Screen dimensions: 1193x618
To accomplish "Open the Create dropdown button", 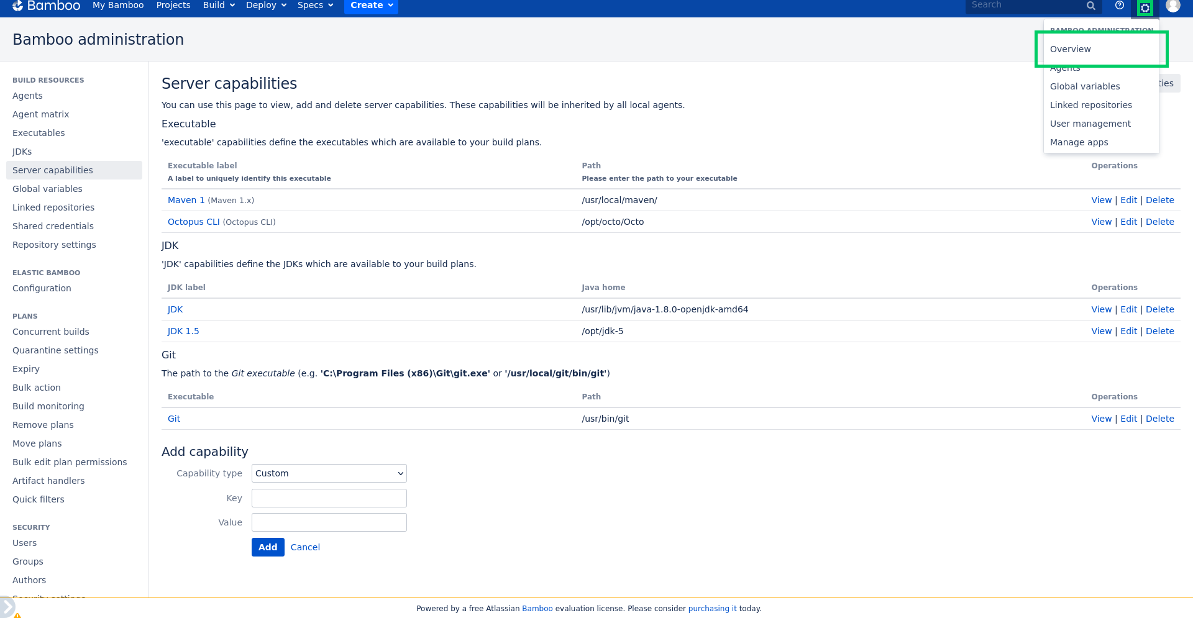I will [371, 6].
